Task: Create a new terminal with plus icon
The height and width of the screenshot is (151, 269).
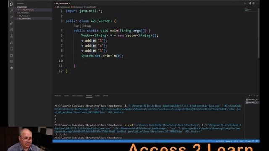Action: tap(249, 96)
